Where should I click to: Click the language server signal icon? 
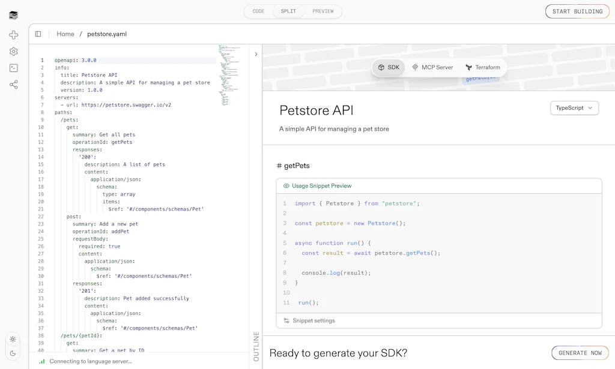42,361
